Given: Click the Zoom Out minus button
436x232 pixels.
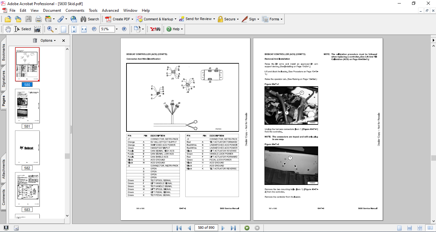Looking at the screenshot, I should [x=94, y=29].
